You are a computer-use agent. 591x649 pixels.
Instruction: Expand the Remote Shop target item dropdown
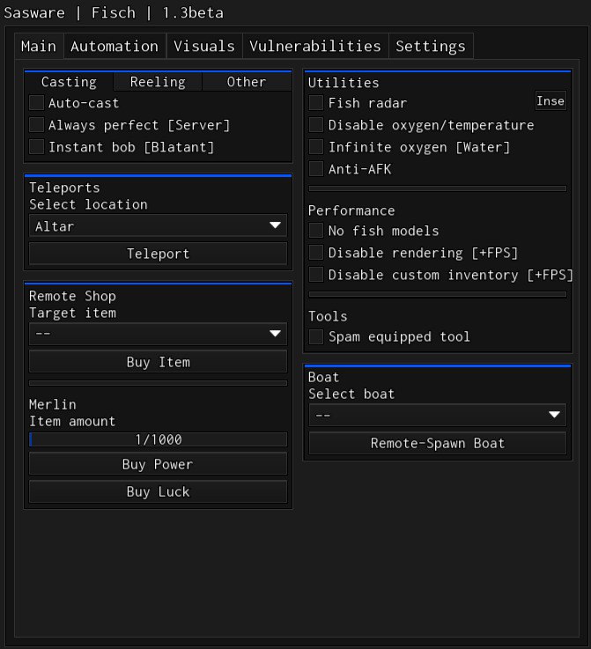pyautogui.click(x=158, y=335)
